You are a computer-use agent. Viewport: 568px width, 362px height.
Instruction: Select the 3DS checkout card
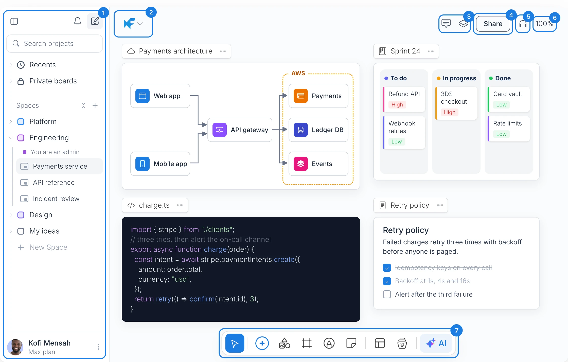pos(456,103)
